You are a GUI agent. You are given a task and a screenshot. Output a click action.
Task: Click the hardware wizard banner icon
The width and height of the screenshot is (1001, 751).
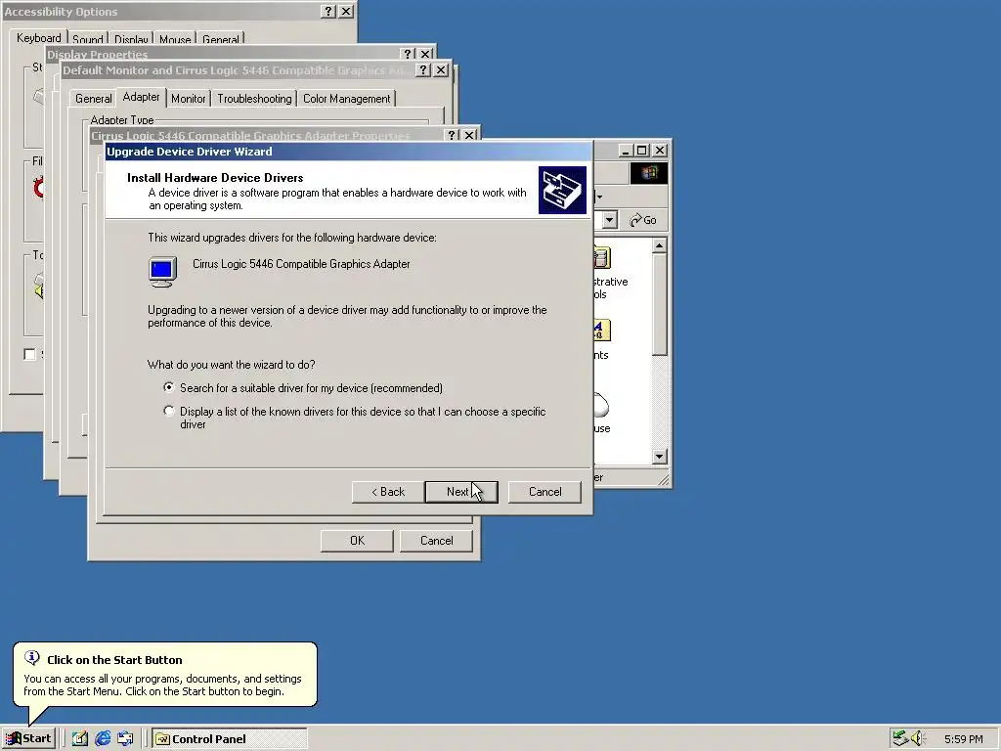562,191
